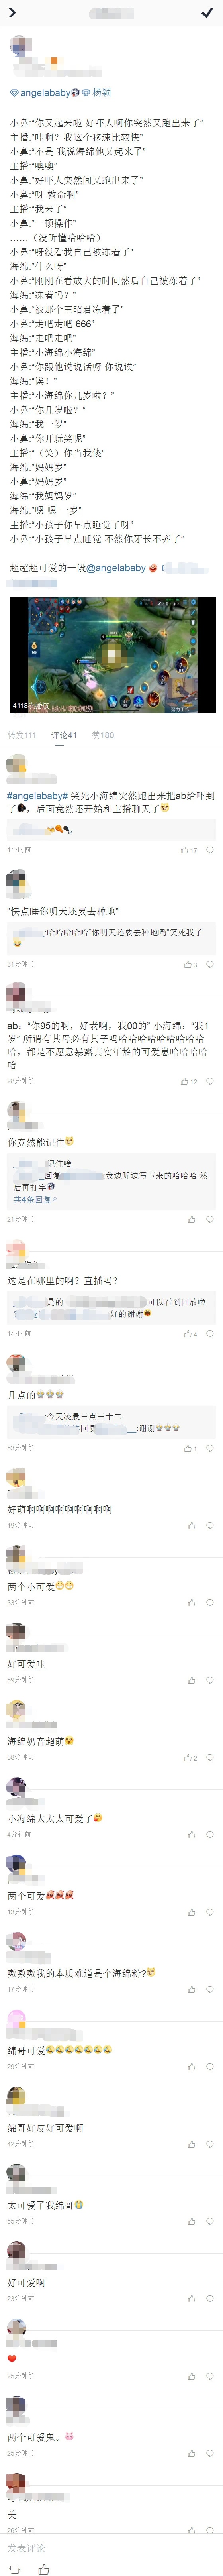The height and width of the screenshot is (2576, 223).
Task: Switch to 评论 41 tab
Action: coord(64,735)
